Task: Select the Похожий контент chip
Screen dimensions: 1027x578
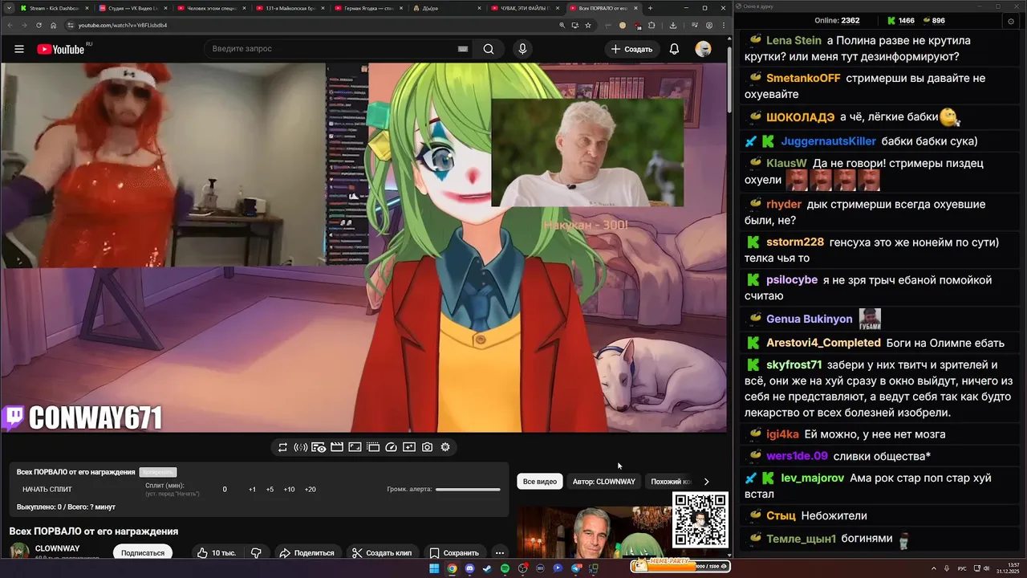Action: [x=671, y=482]
